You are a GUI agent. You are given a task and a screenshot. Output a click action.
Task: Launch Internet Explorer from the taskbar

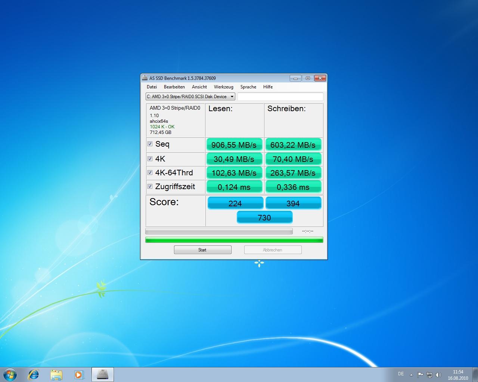point(34,374)
